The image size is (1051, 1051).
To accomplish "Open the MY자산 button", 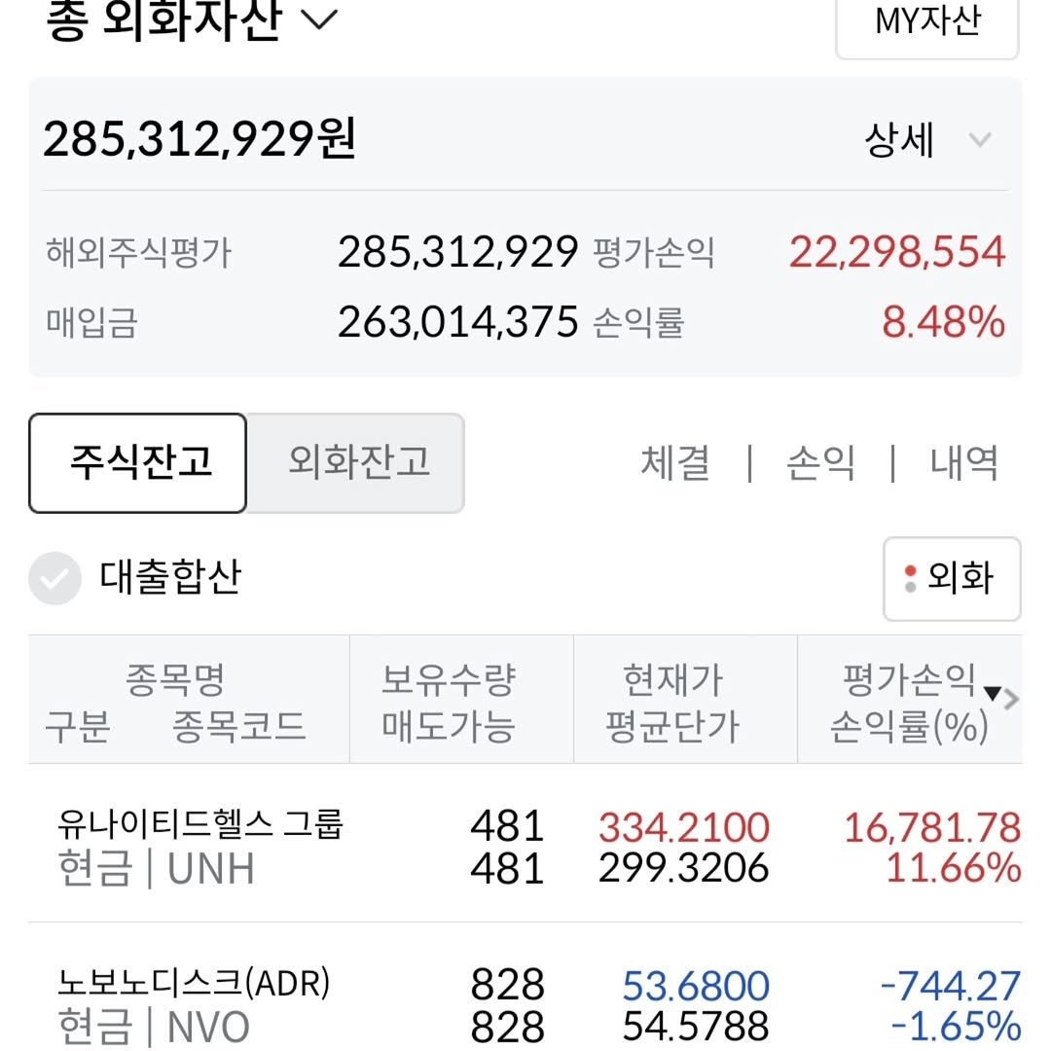I will pyautogui.click(x=926, y=23).
